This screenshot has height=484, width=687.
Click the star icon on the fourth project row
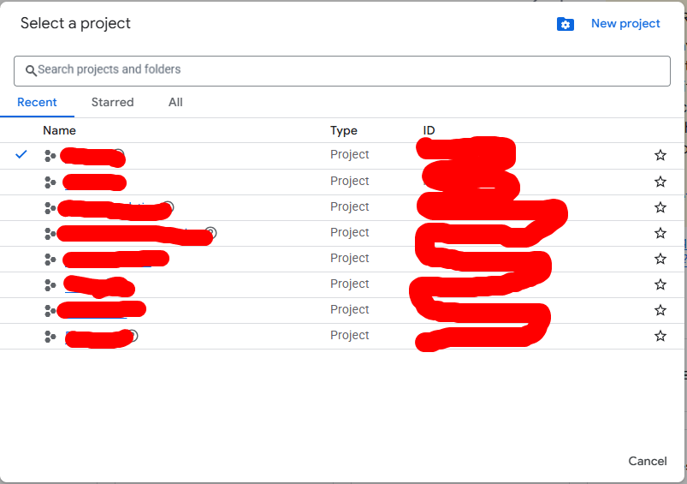click(660, 233)
